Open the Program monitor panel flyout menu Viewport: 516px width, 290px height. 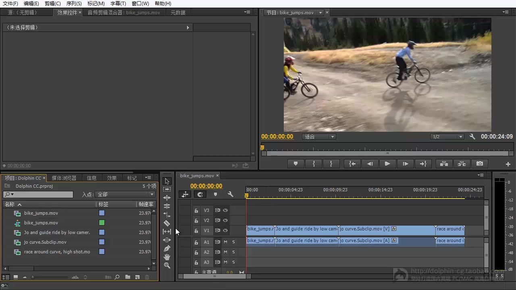506,12
